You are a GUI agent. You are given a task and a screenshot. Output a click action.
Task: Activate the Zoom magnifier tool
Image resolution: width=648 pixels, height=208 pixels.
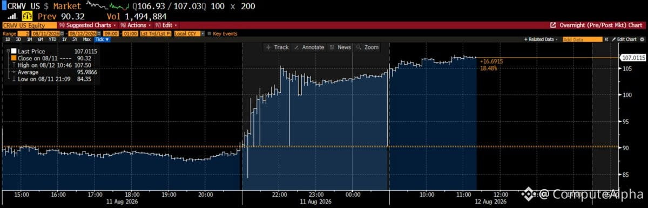coord(367,47)
